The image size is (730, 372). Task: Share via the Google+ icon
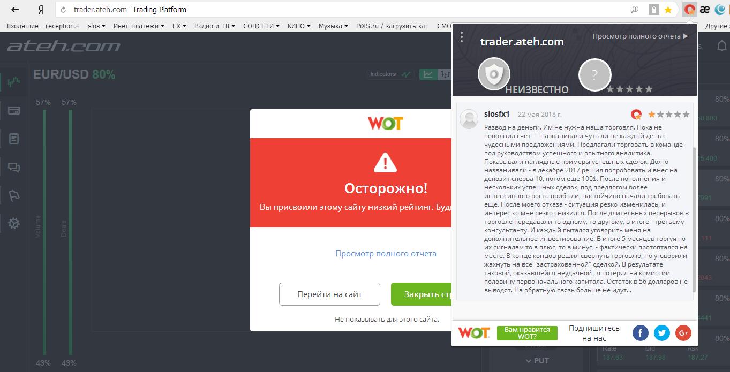(x=683, y=333)
